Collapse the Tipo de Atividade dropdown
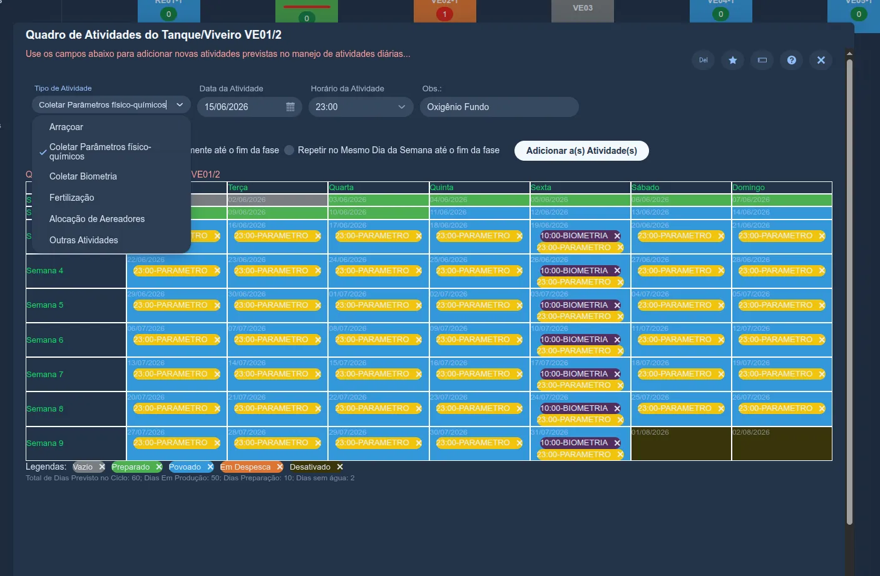The image size is (880, 576). click(179, 104)
